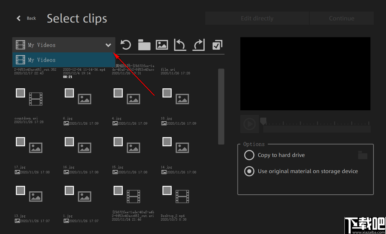Collapse the dropdown via its chevron arrow
This screenshot has height=234, width=386.
pos(108,45)
